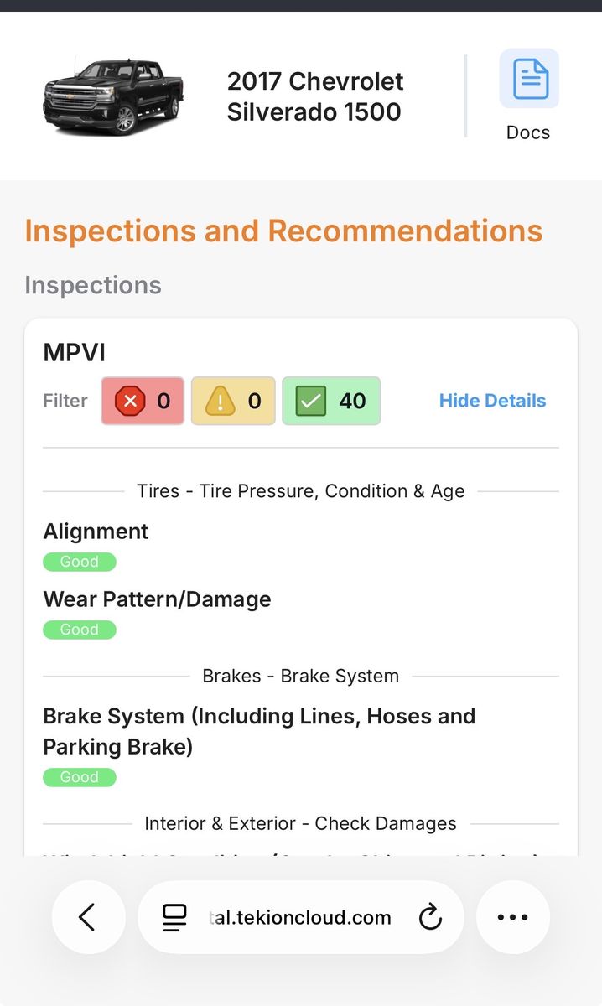The width and height of the screenshot is (602, 1006).
Task: Click the Good badge under Alignment
Action: point(80,562)
